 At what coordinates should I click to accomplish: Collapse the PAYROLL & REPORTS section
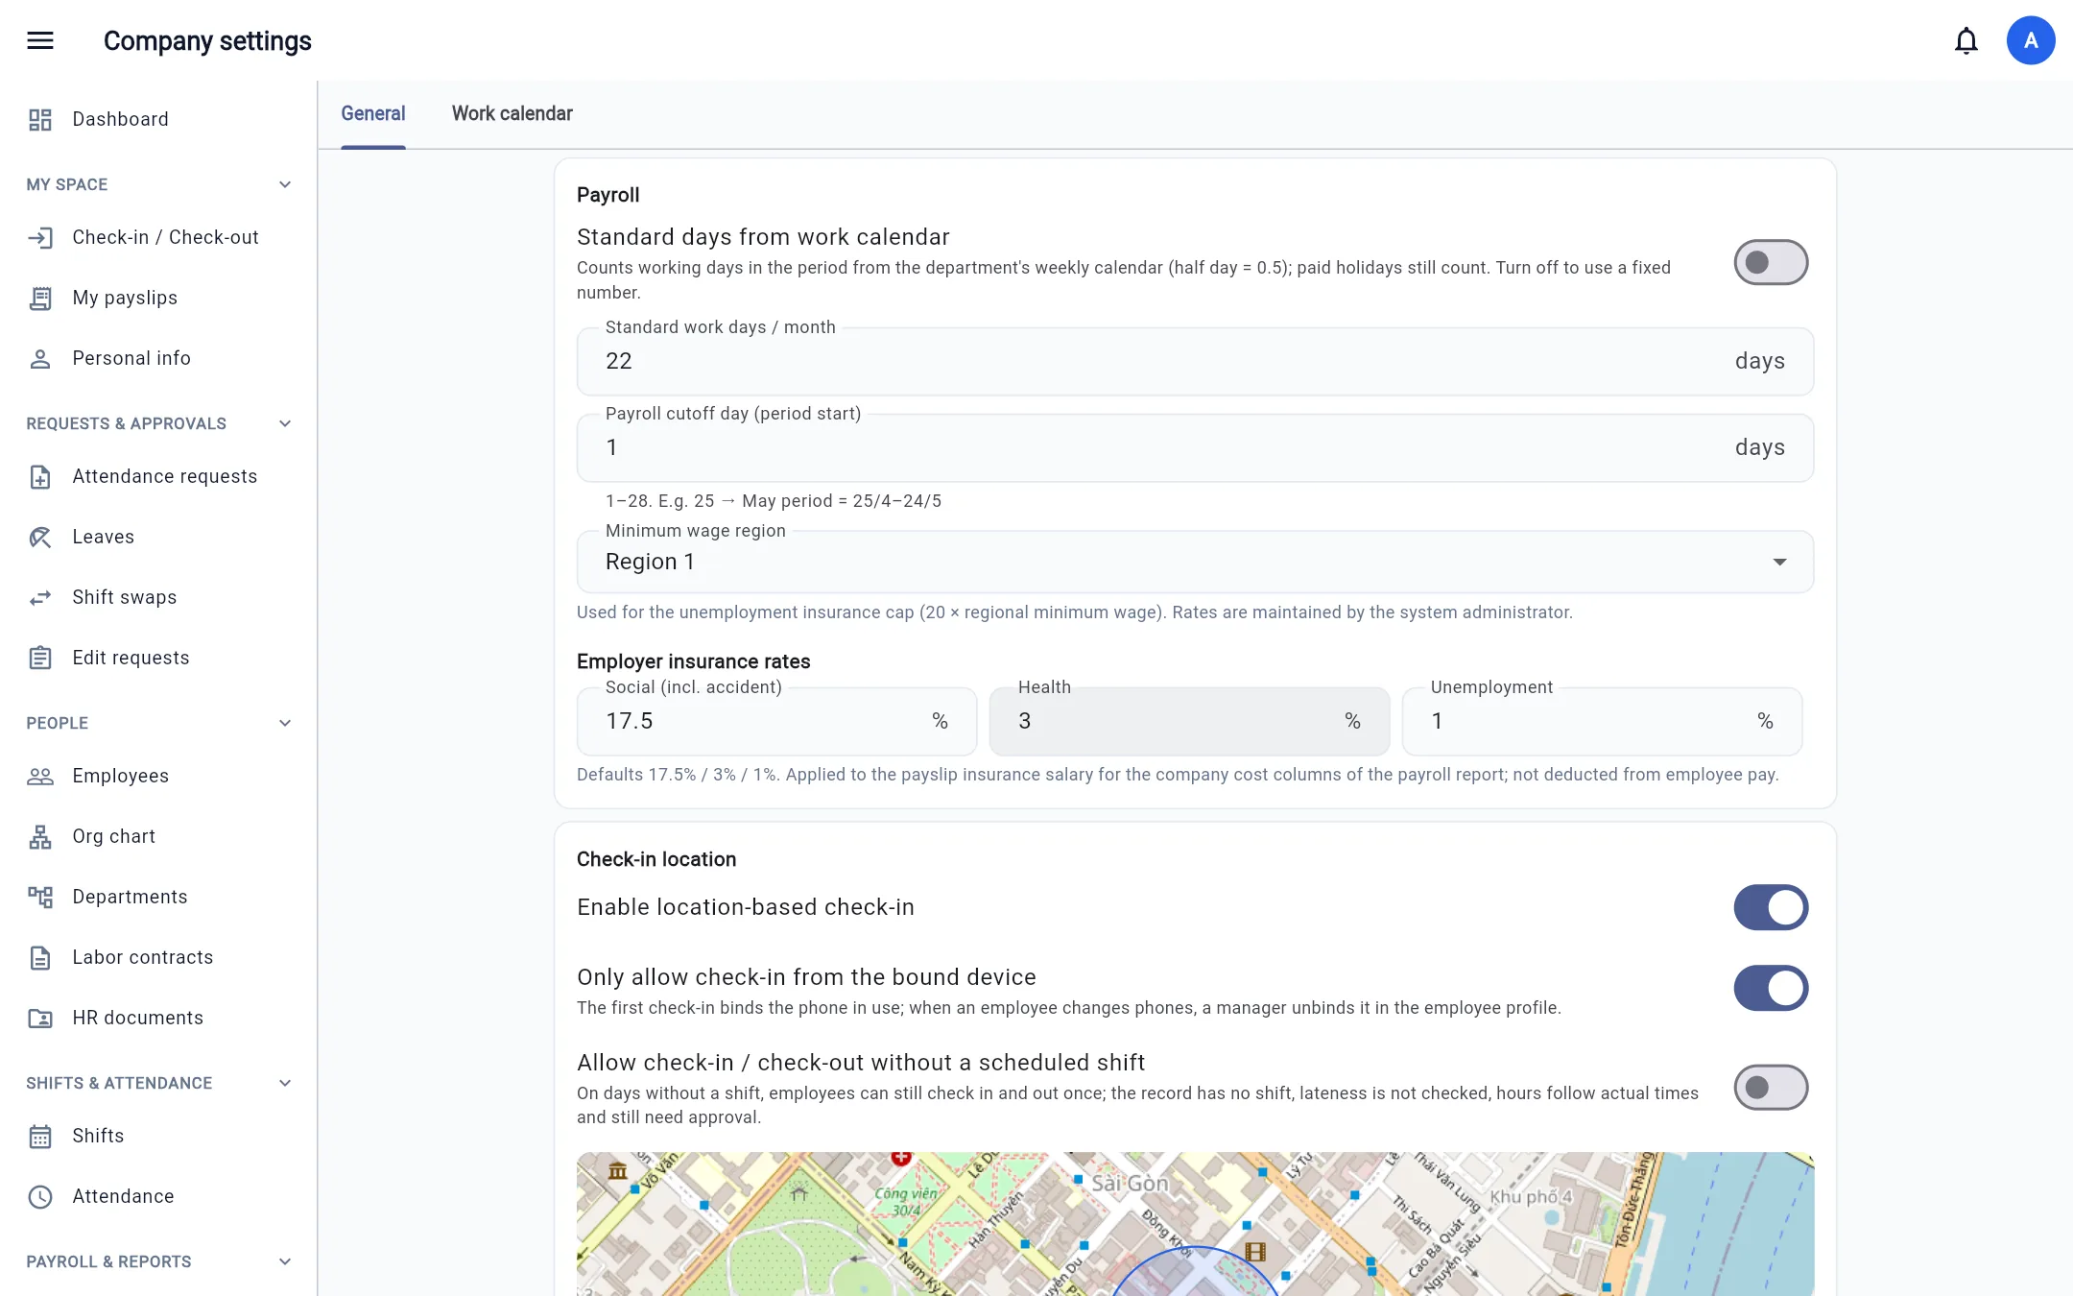point(285,1261)
